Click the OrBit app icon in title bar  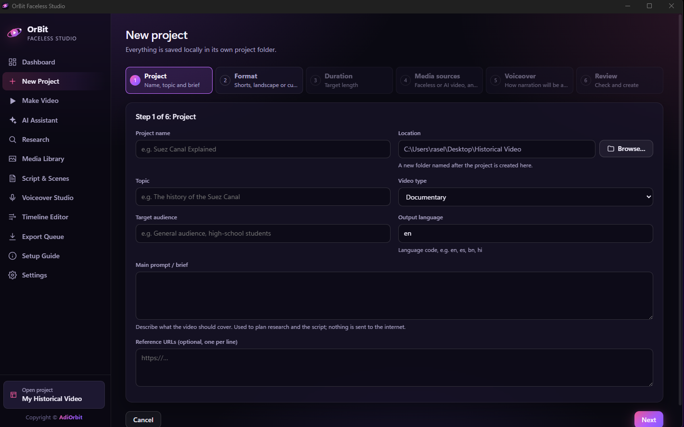pyautogui.click(x=5, y=6)
